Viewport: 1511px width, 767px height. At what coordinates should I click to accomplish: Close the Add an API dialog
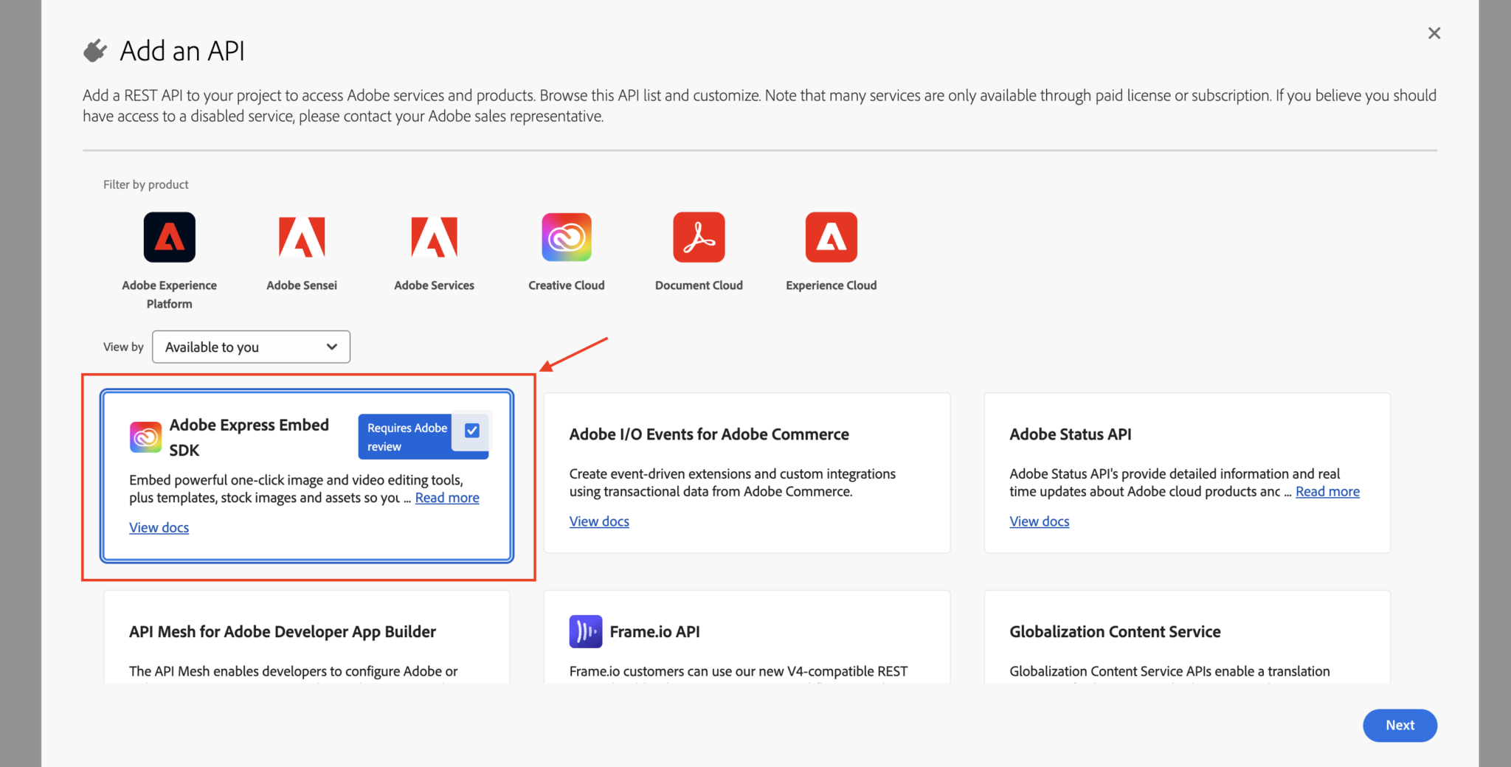pos(1434,33)
